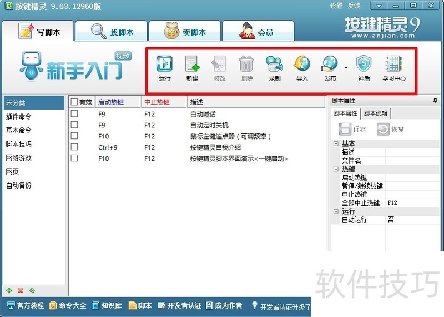Open the 神盾 shield tool
This screenshot has width=444, height=317.
(364, 68)
